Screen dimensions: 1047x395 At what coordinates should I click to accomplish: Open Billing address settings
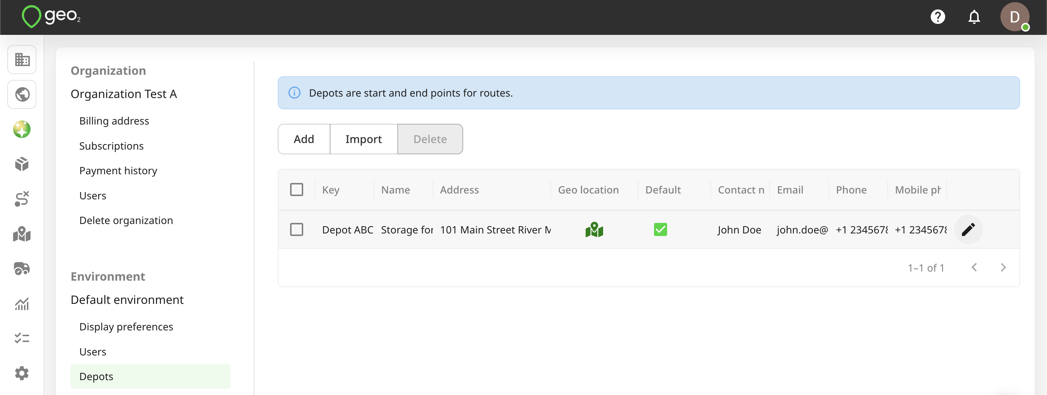point(114,121)
